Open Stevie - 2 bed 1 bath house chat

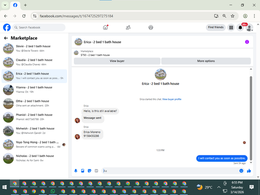coord(34,48)
